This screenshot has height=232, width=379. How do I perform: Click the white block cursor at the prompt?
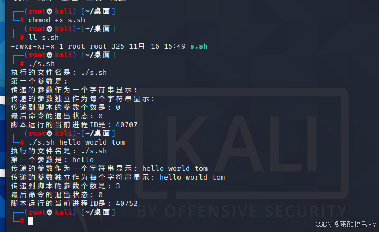coord(31,221)
